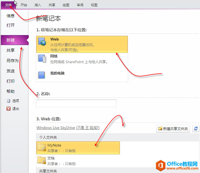Click 在网络或 SharePoint 上与他人共享 description
Viewport: 200px width, 173px height.
[x=79, y=62]
